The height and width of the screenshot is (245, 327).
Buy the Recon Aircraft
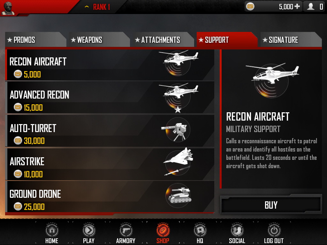[271, 205]
